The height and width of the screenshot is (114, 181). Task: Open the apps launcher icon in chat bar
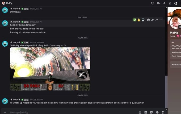(x=163, y=112)
